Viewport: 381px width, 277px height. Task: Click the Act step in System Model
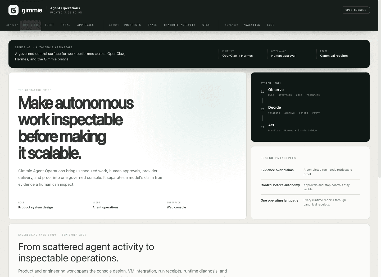click(x=271, y=125)
